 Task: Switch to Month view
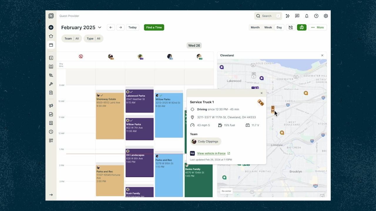255,28
